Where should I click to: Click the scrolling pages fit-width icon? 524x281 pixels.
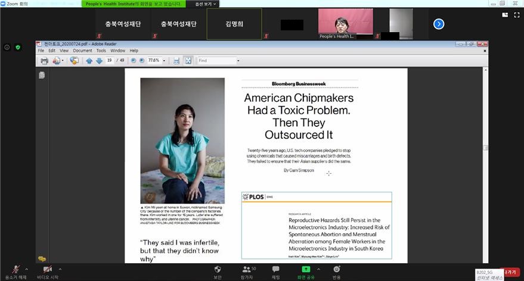click(176, 61)
